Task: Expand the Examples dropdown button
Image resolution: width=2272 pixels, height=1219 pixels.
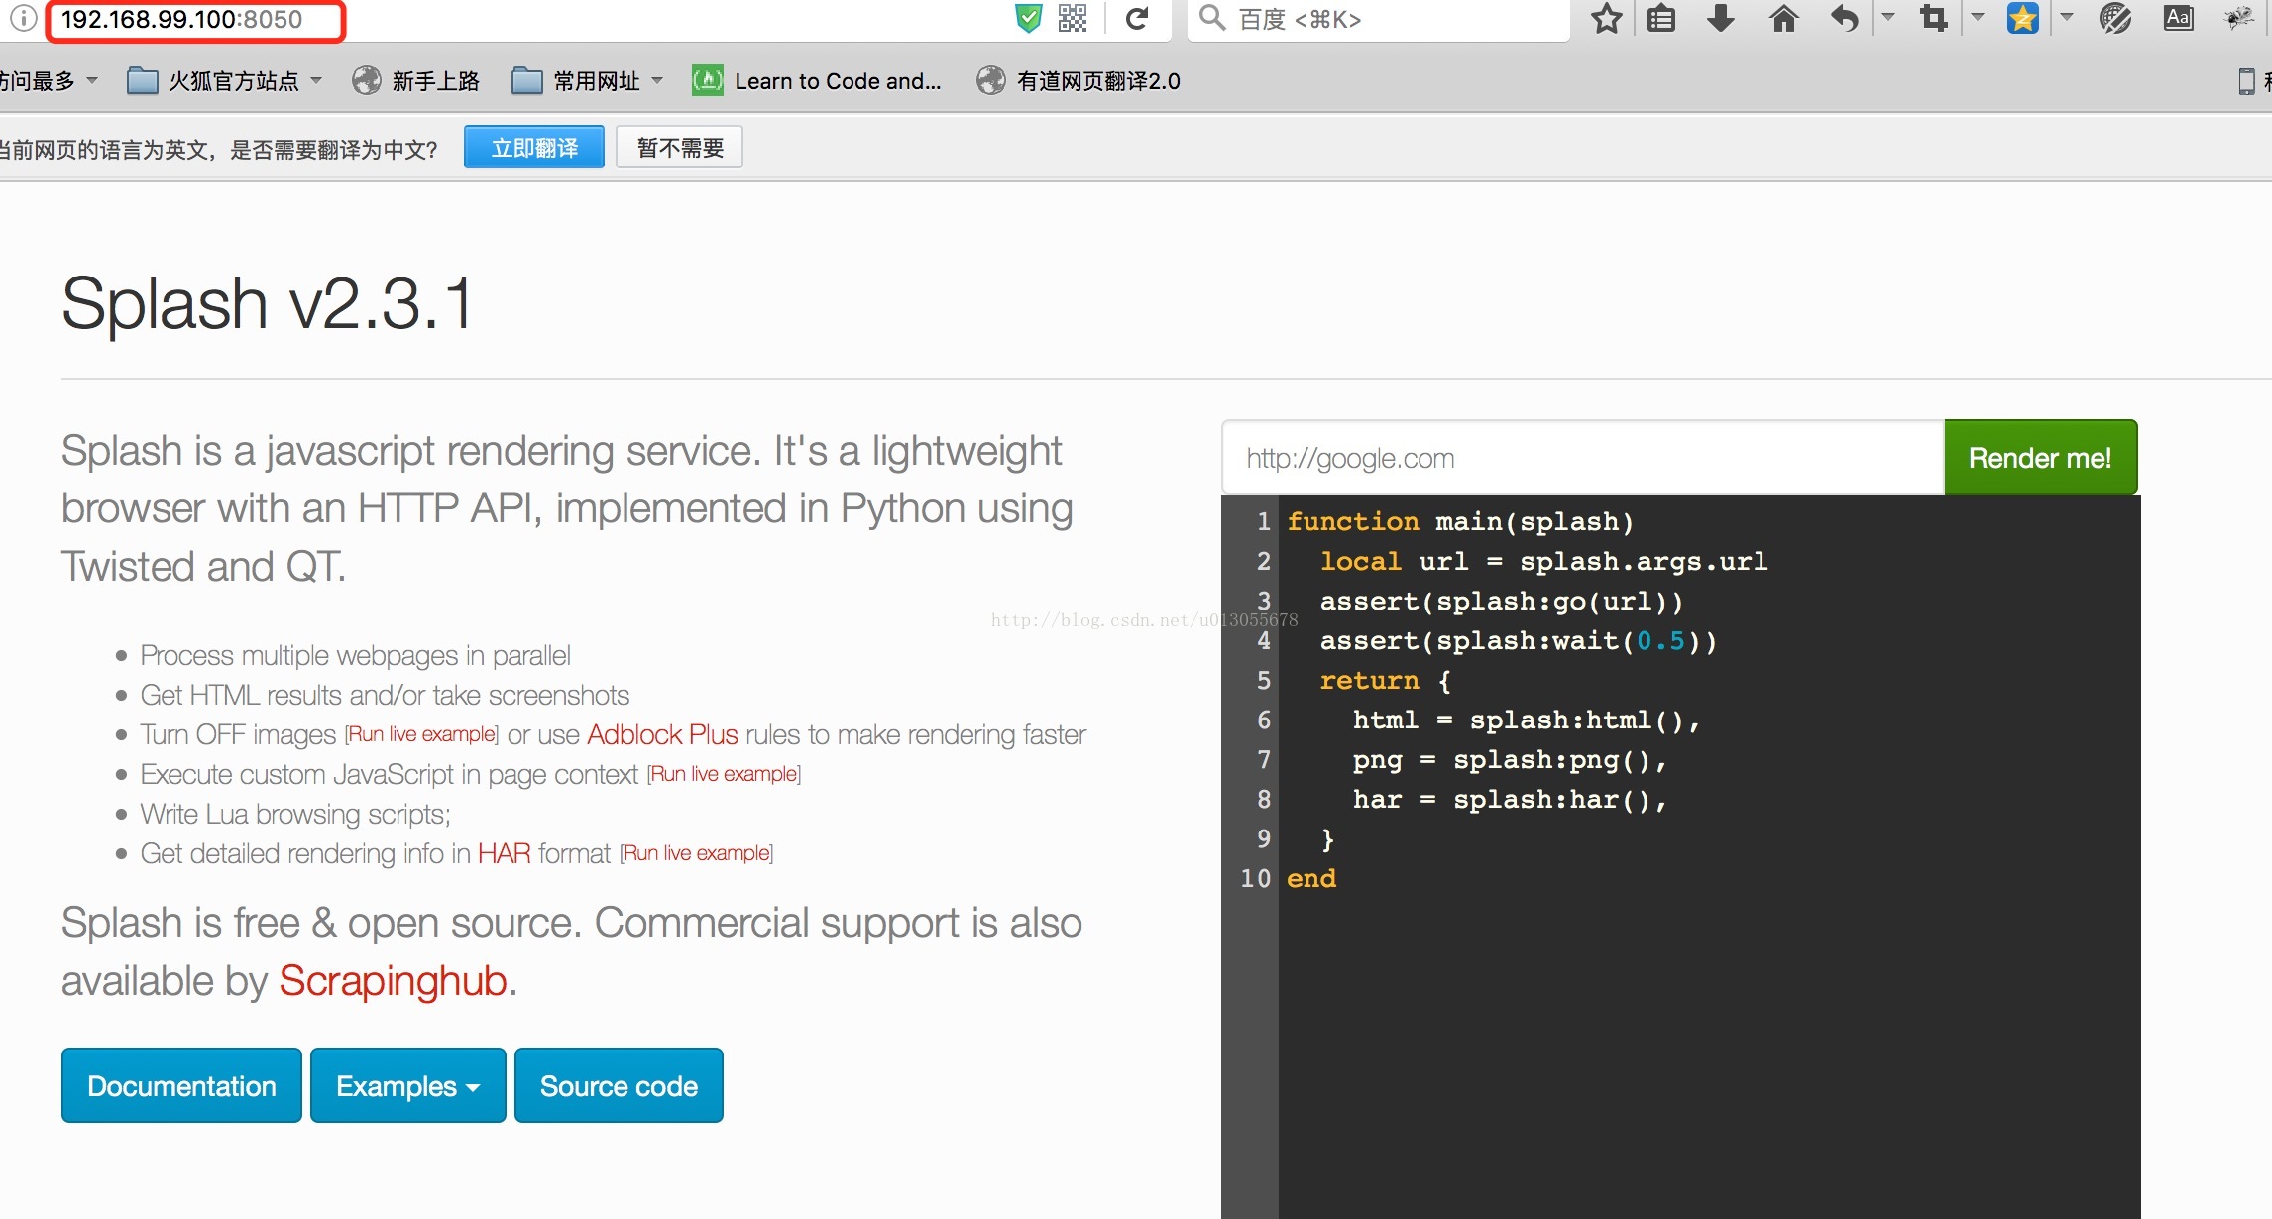Action: click(x=408, y=1086)
